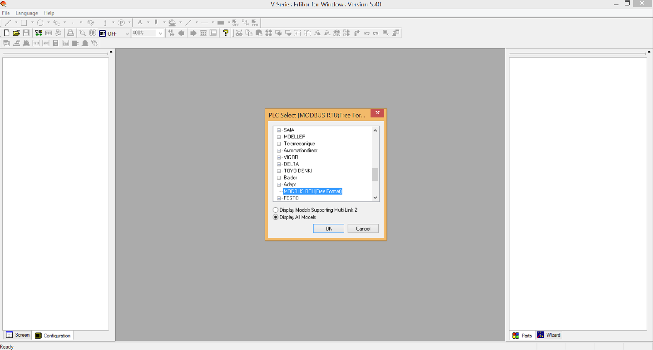
Task: Expand the DELTA tree node
Action: 279,164
